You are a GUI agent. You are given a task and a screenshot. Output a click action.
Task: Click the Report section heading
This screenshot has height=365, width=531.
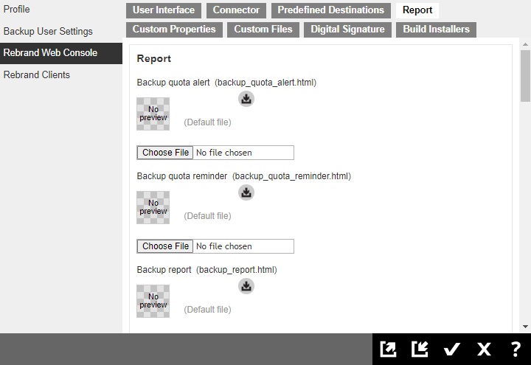[153, 58]
